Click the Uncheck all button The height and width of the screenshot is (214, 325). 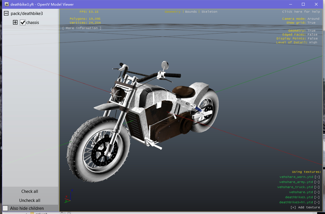click(x=30, y=200)
